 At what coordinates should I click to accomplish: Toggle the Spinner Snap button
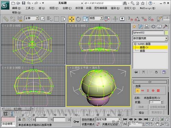[151, 19]
